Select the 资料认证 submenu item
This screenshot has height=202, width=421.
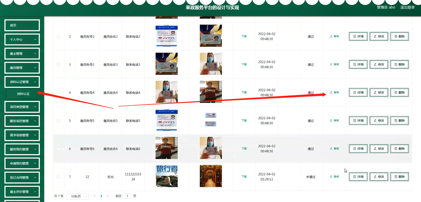coord(23,94)
